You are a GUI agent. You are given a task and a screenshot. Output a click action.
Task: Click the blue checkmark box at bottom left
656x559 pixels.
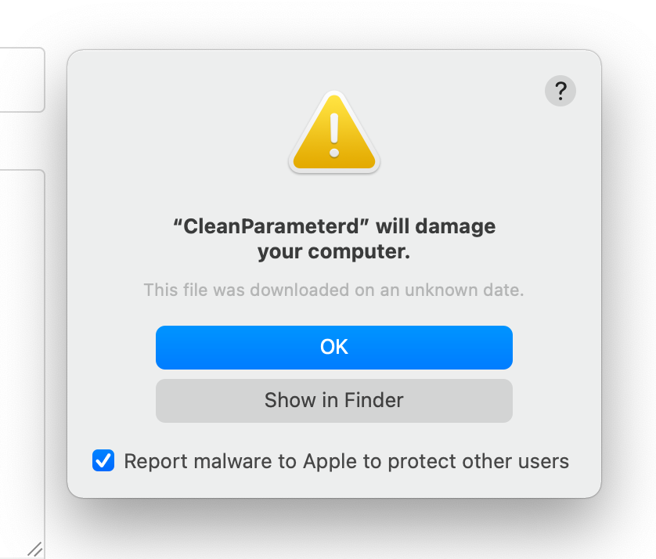[103, 461]
